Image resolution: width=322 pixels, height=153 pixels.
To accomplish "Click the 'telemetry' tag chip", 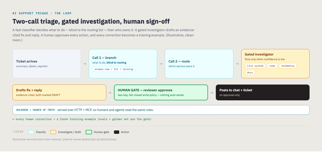I will 288,66.
